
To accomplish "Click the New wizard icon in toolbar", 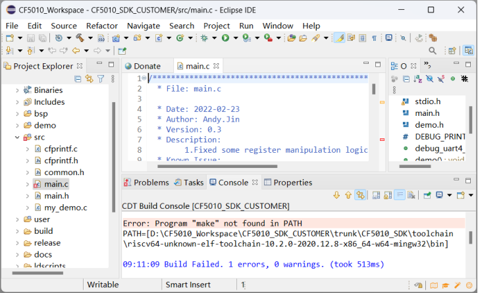I will pyautogui.click(x=10, y=38).
